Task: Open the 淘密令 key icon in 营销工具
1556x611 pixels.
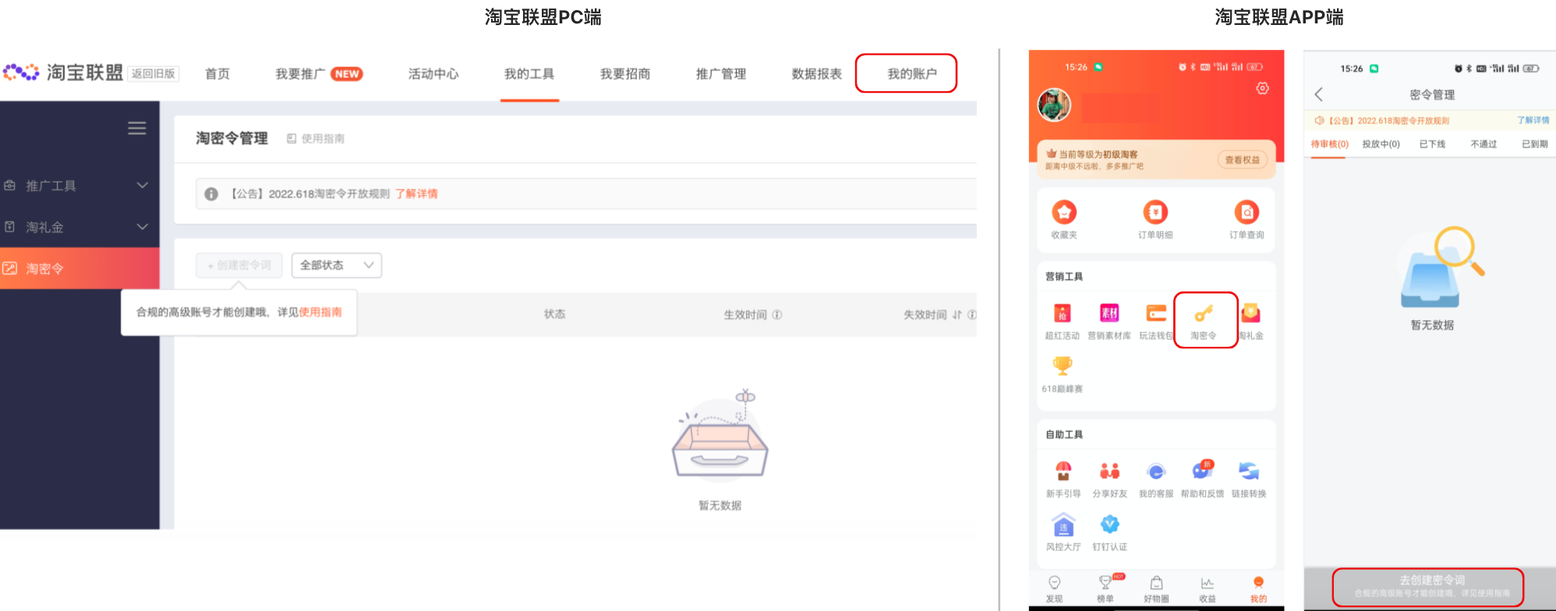Action: pos(1204,321)
